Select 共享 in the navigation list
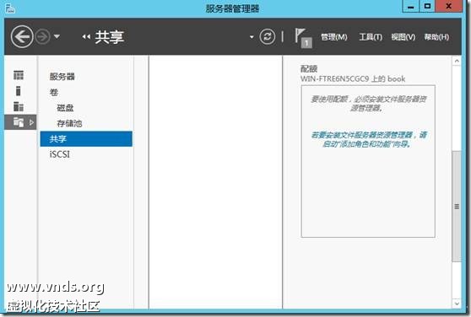471x317 pixels. pyautogui.click(x=86, y=139)
